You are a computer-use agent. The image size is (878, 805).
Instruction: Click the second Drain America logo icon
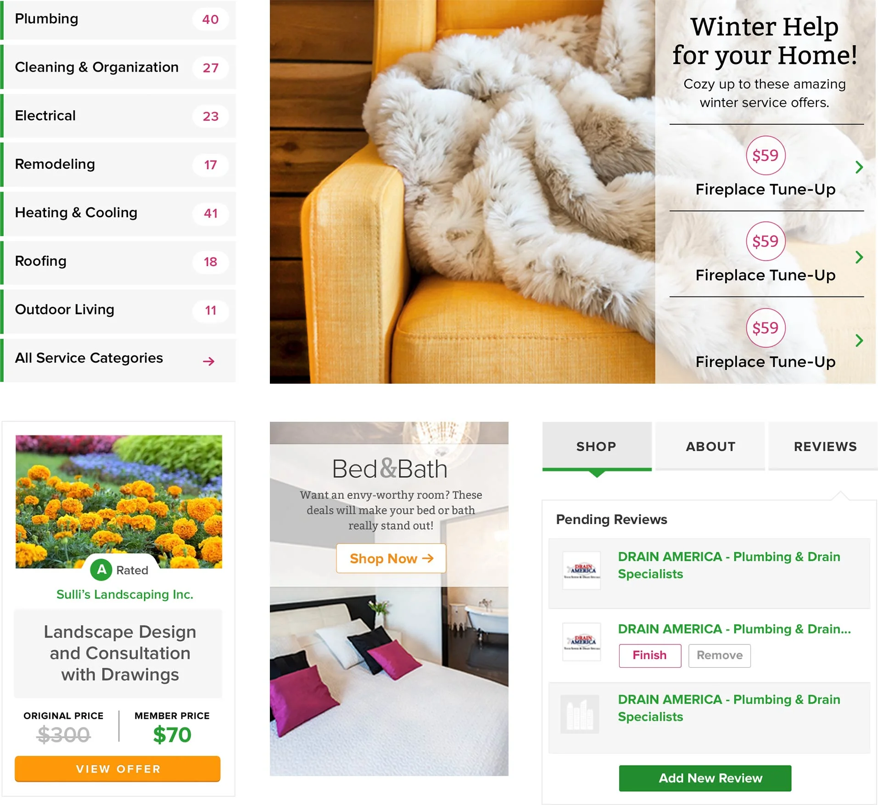click(582, 642)
